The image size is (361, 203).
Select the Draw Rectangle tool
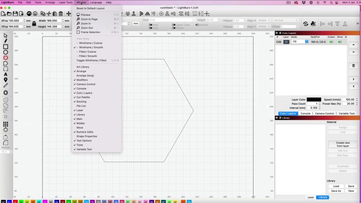[x=5, y=46]
